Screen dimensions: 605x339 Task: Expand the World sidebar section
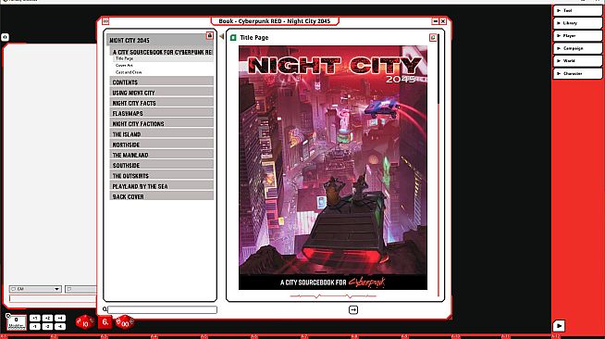577,60
